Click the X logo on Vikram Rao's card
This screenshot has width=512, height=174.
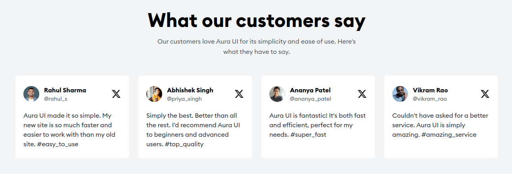485,94
